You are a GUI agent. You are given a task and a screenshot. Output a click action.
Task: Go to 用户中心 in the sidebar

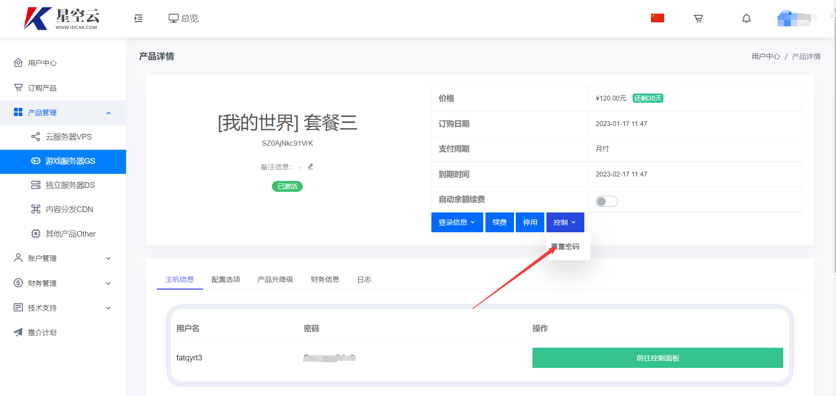42,63
